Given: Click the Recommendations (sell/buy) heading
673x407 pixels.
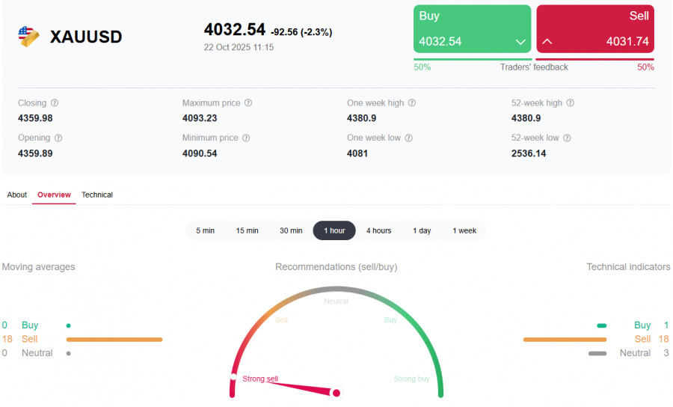Looking at the screenshot, I should pyautogui.click(x=336, y=267).
